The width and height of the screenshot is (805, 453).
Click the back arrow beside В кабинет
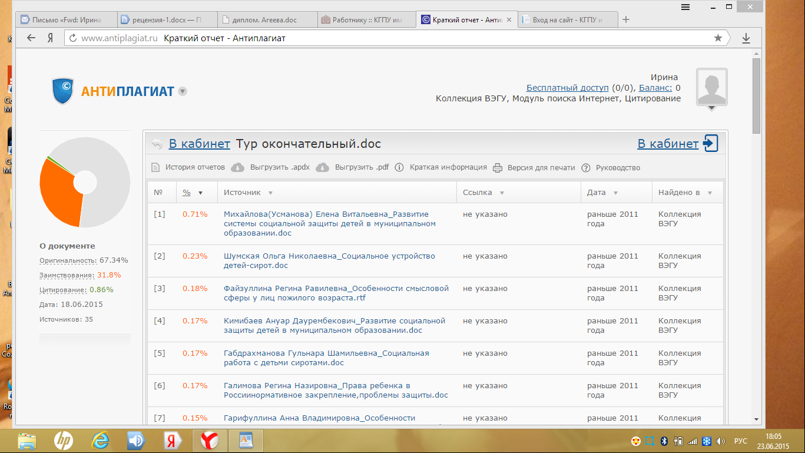[157, 144]
